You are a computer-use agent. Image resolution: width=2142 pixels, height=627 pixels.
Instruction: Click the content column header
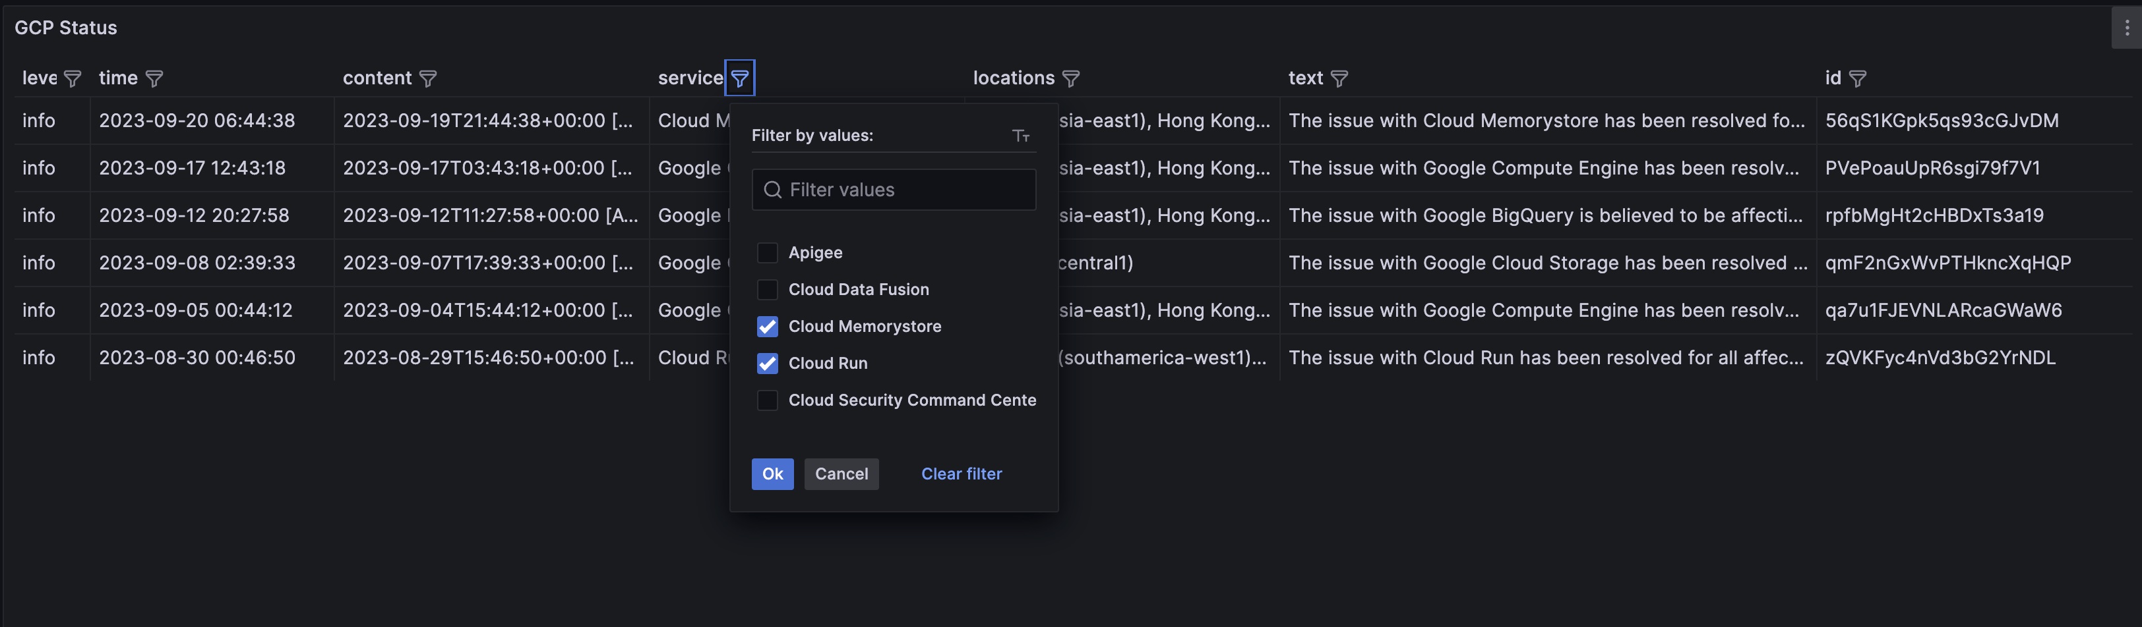tap(377, 78)
